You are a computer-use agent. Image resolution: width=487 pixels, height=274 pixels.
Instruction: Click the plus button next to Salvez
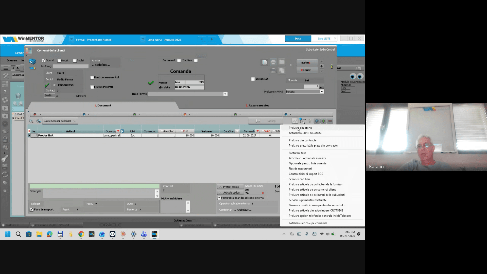(x=321, y=66)
